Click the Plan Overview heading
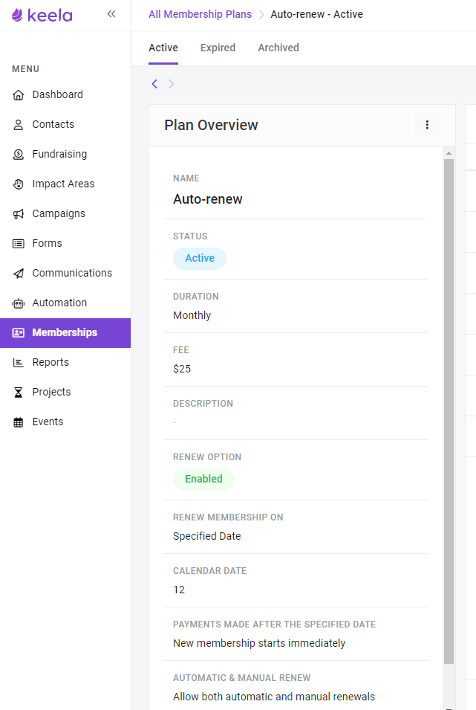 pos(212,125)
